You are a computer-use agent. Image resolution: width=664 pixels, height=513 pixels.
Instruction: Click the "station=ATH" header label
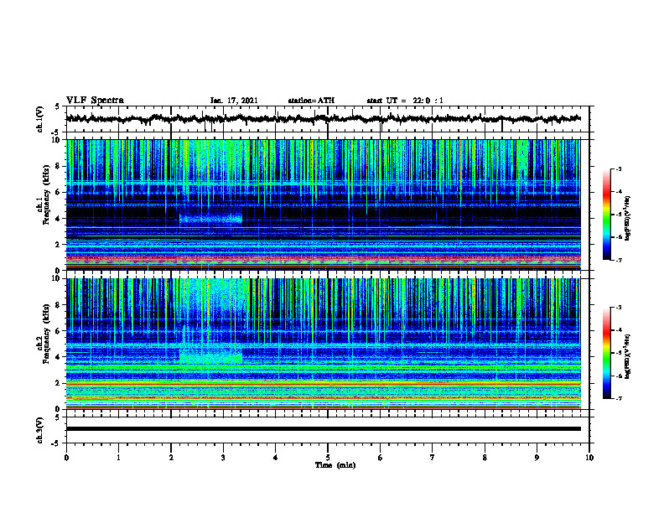pos(311,101)
